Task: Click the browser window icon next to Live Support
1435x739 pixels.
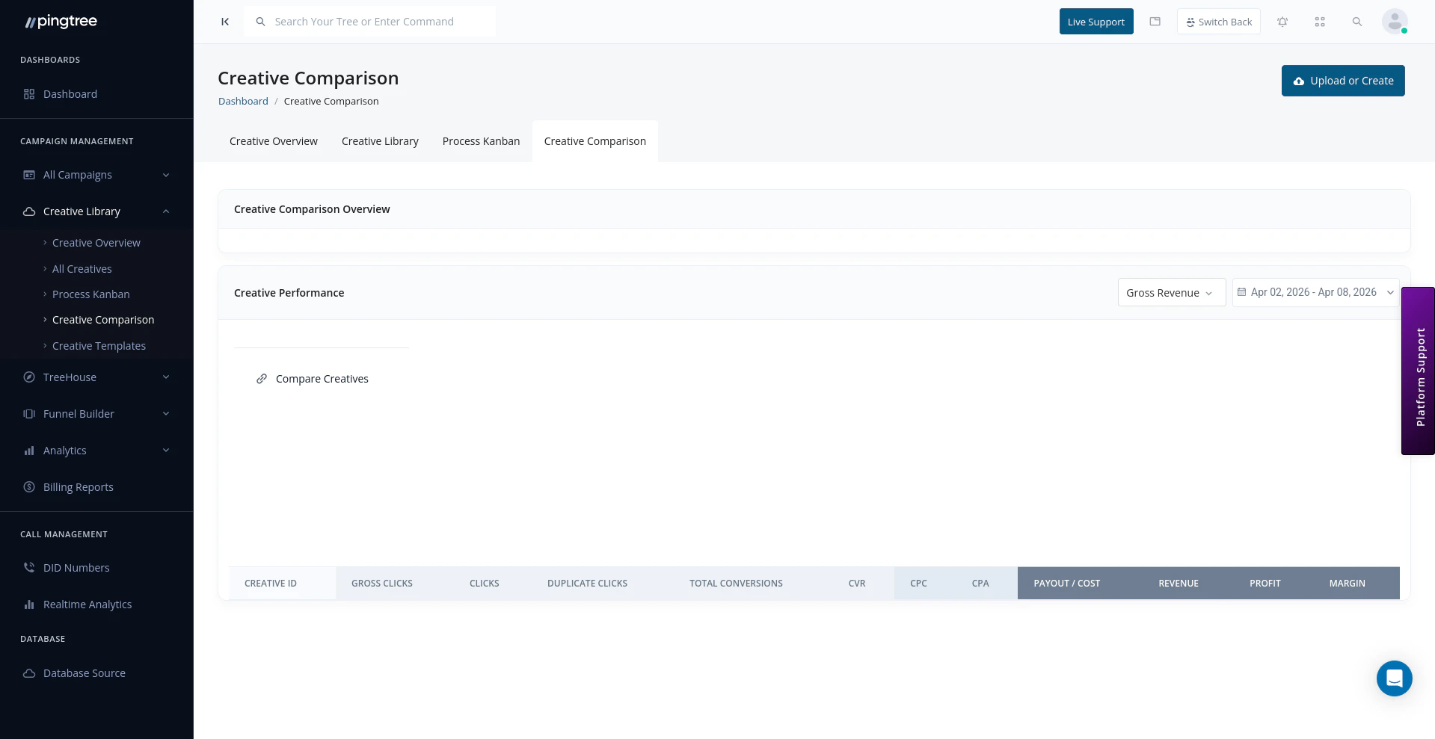Action: tap(1155, 22)
